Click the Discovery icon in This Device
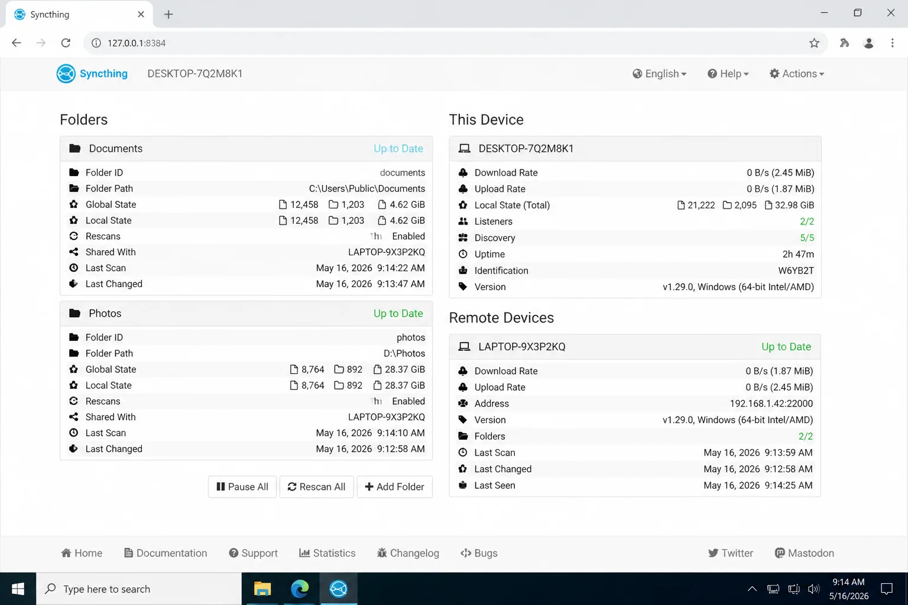908x605 pixels. click(x=463, y=238)
